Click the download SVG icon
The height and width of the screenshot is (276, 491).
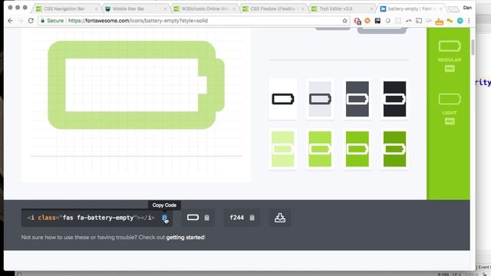(x=280, y=218)
